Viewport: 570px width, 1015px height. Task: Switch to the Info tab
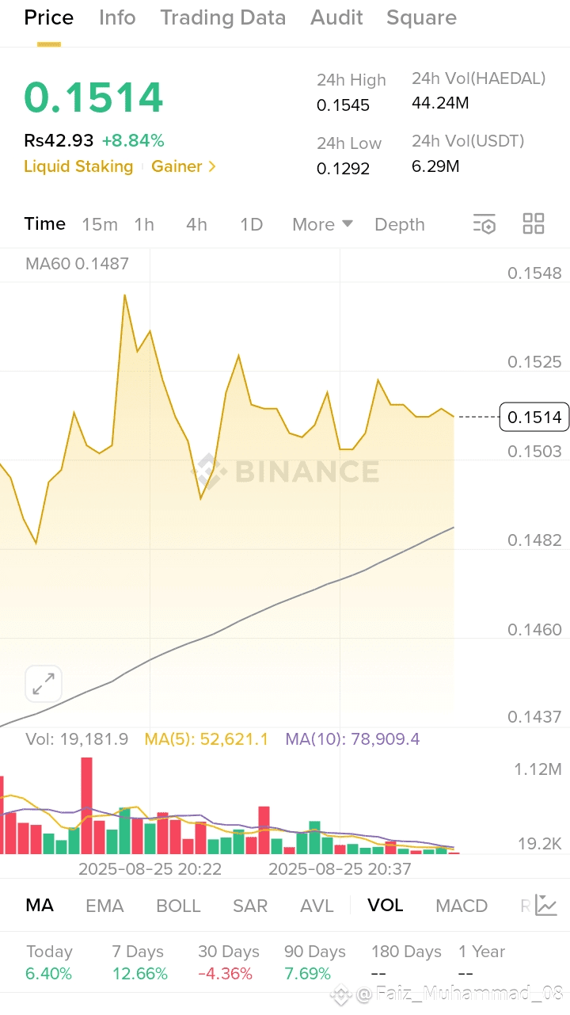[117, 17]
